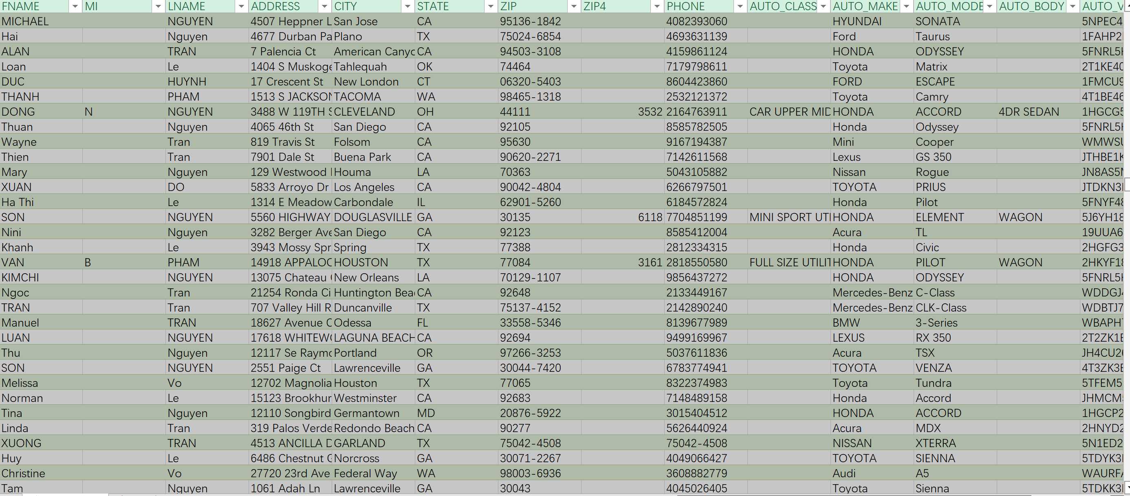Click the first name cell 'Nini'
1130x496 pixels.
pos(41,232)
